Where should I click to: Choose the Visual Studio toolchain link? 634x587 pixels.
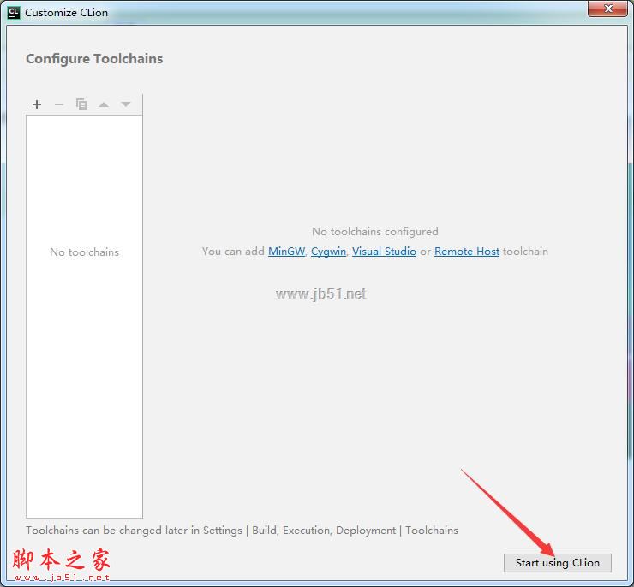[x=384, y=251]
